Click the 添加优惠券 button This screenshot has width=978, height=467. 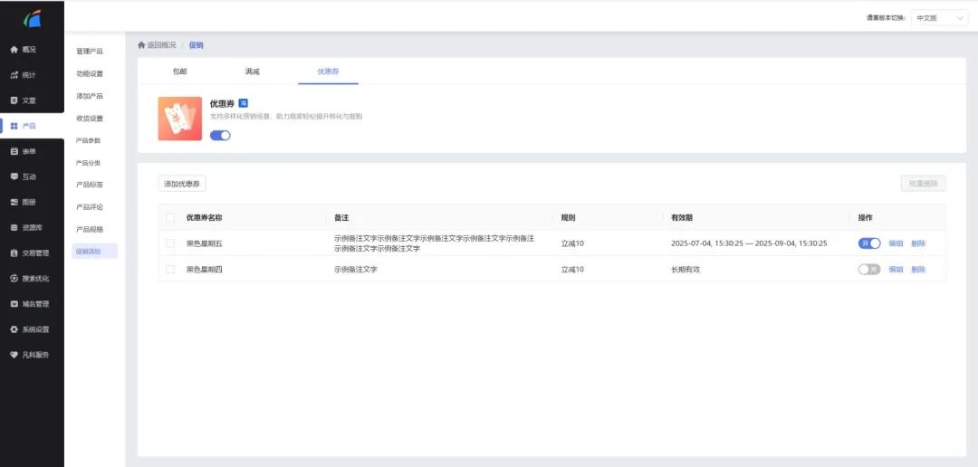pos(182,184)
